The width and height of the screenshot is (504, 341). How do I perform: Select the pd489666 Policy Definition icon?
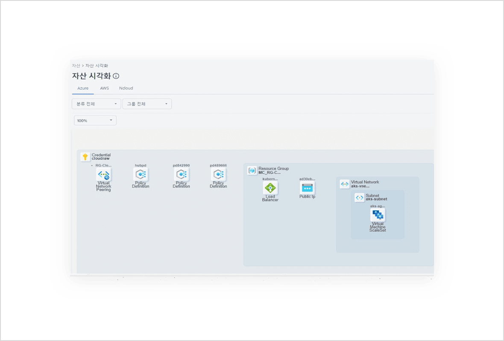pos(218,174)
